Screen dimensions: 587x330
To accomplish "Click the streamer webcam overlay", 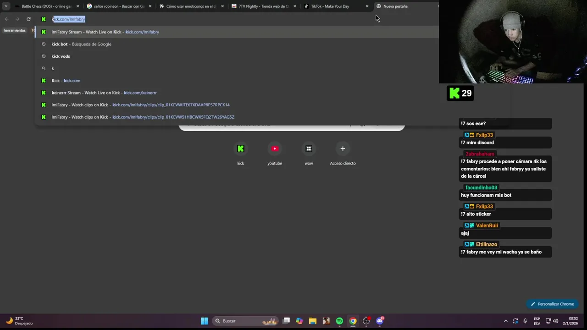I will (513, 42).
